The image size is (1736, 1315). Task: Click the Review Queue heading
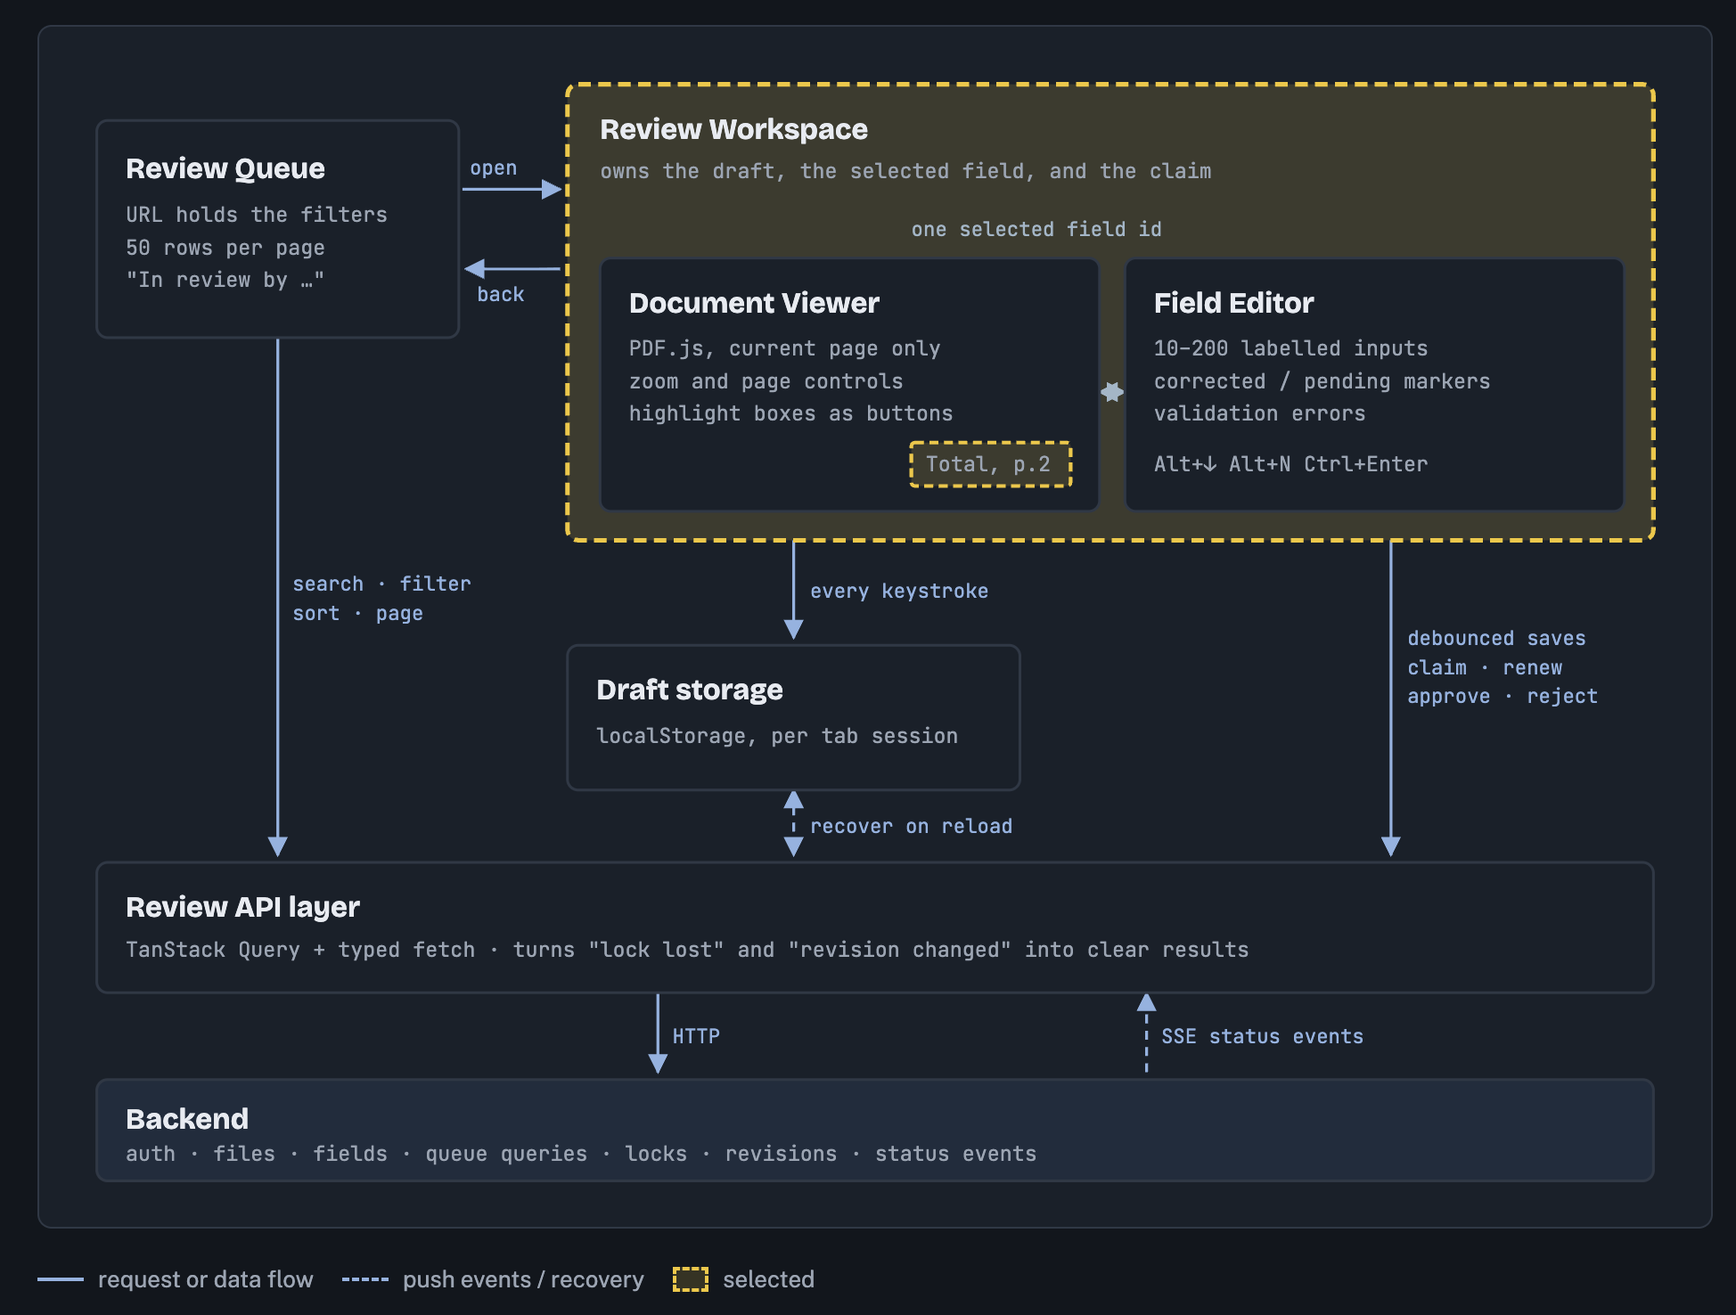click(x=225, y=168)
